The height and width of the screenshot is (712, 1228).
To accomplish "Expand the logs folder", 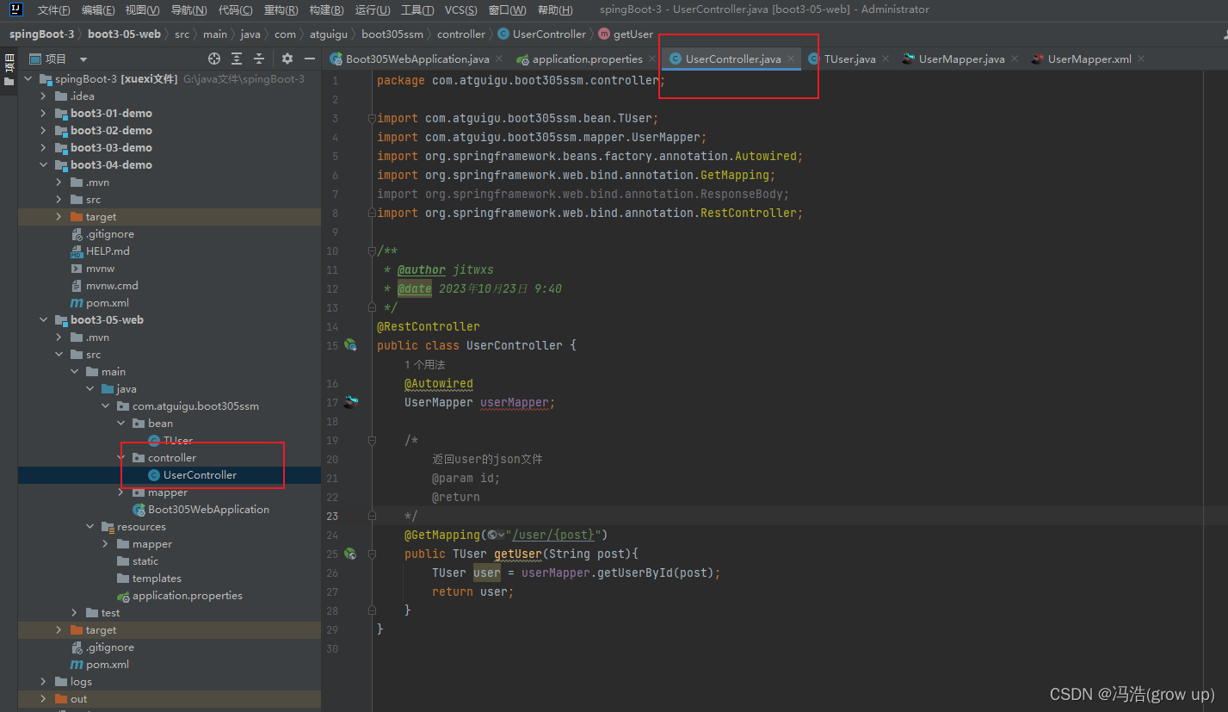I will (43, 682).
